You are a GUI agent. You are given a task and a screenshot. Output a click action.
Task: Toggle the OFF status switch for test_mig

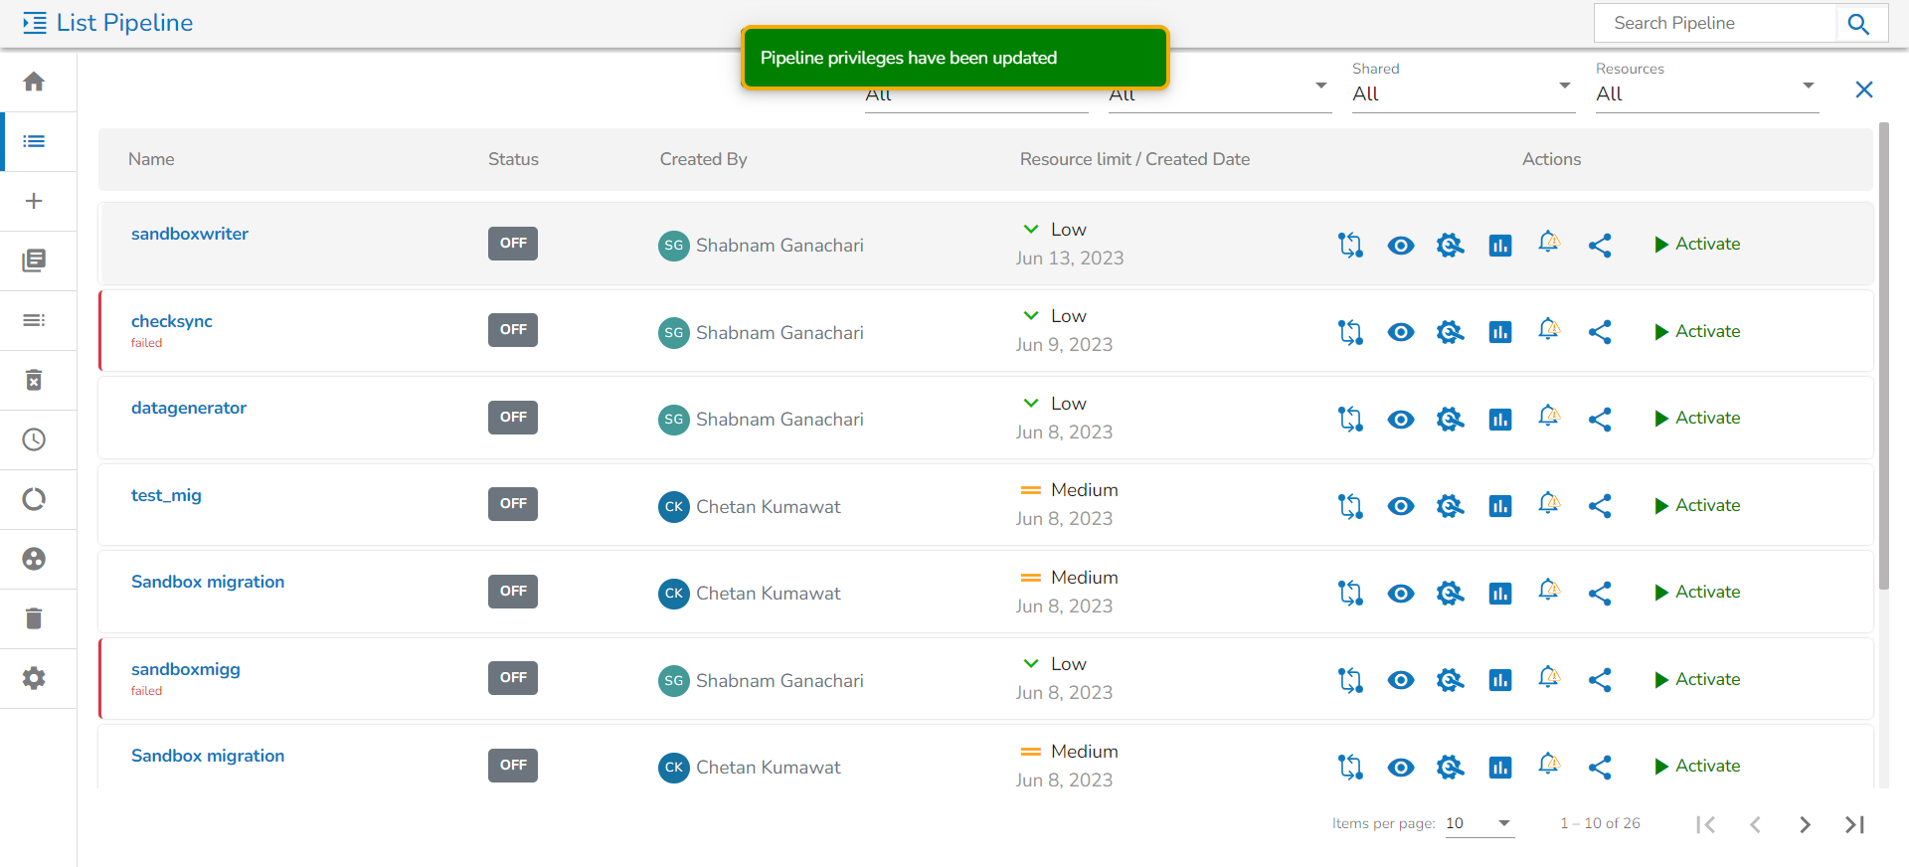pos(512,504)
